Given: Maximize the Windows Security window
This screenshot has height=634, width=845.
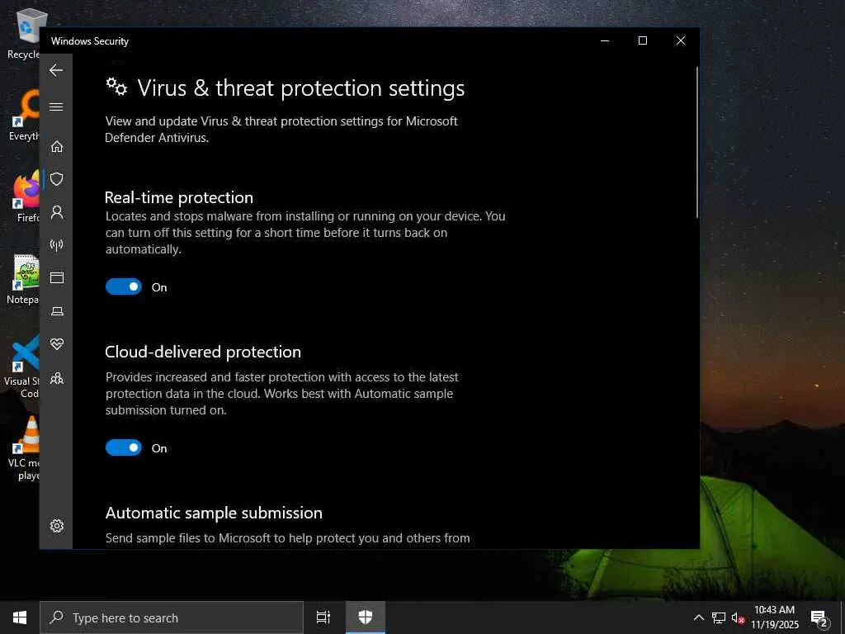Looking at the screenshot, I should [x=642, y=40].
